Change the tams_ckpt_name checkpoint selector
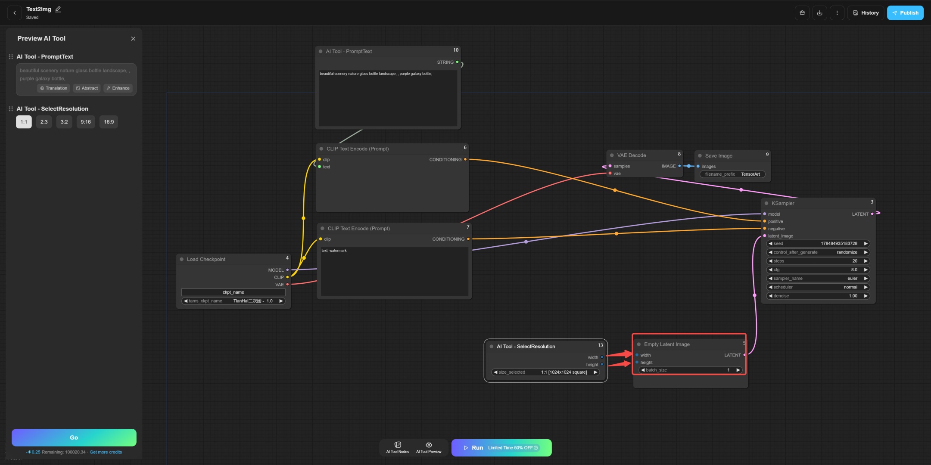The height and width of the screenshot is (465, 931). pos(233,301)
